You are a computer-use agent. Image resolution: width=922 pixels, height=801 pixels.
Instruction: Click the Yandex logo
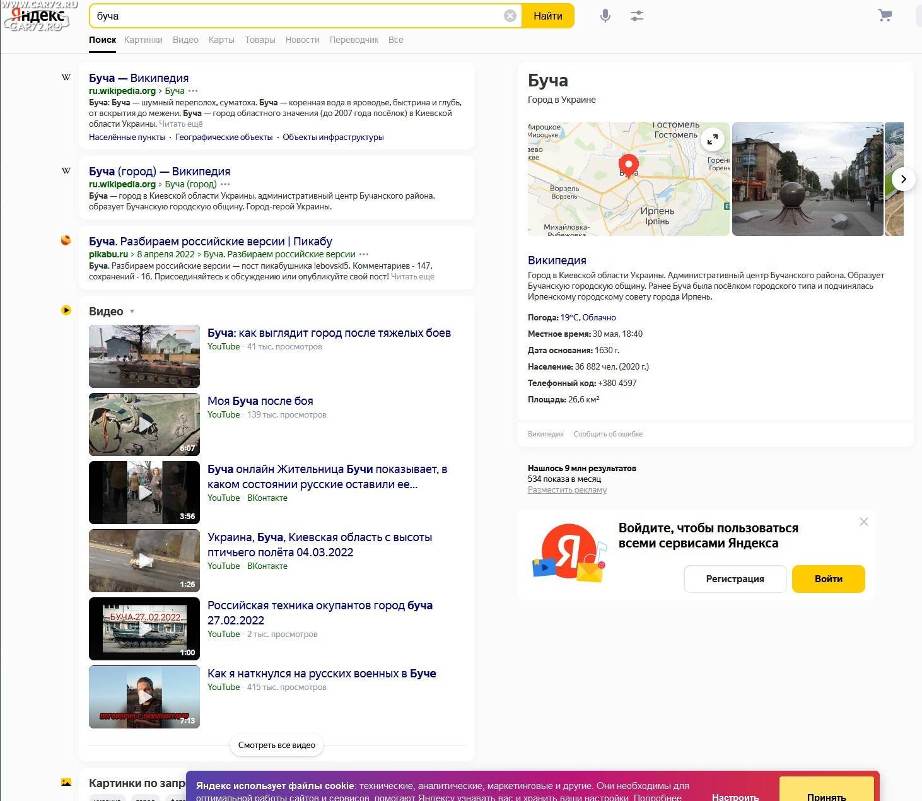(38, 16)
